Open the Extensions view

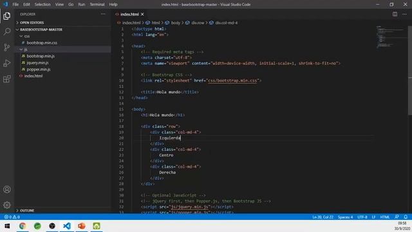pyautogui.click(x=7, y=79)
